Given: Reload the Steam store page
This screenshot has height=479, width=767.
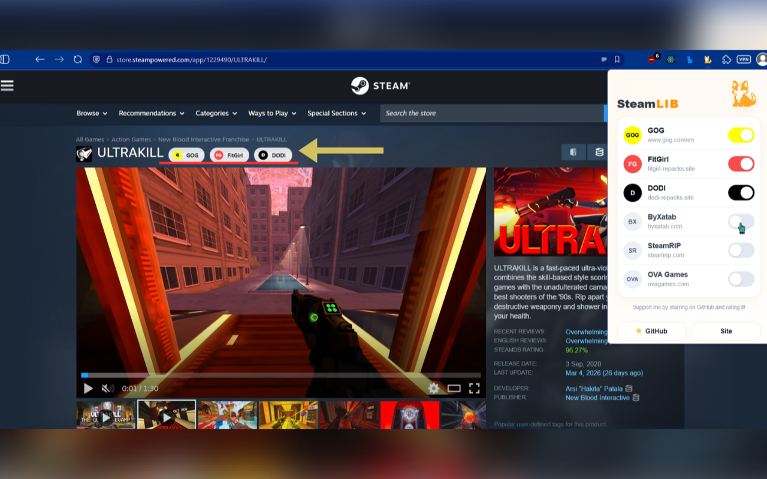Looking at the screenshot, I should [x=78, y=59].
